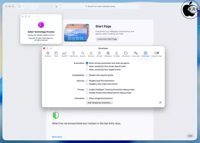
Task: Click the Edit button on start page
Action: coord(190,136)
